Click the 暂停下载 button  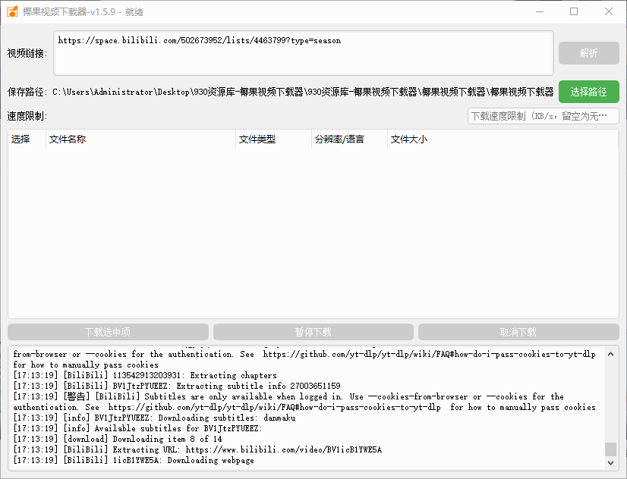(x=313, y=332)
